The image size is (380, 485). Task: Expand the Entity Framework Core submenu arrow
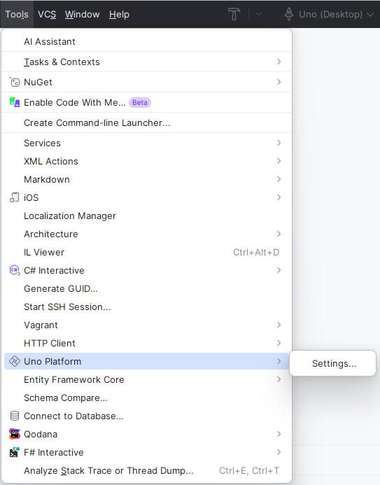point(279,379)
